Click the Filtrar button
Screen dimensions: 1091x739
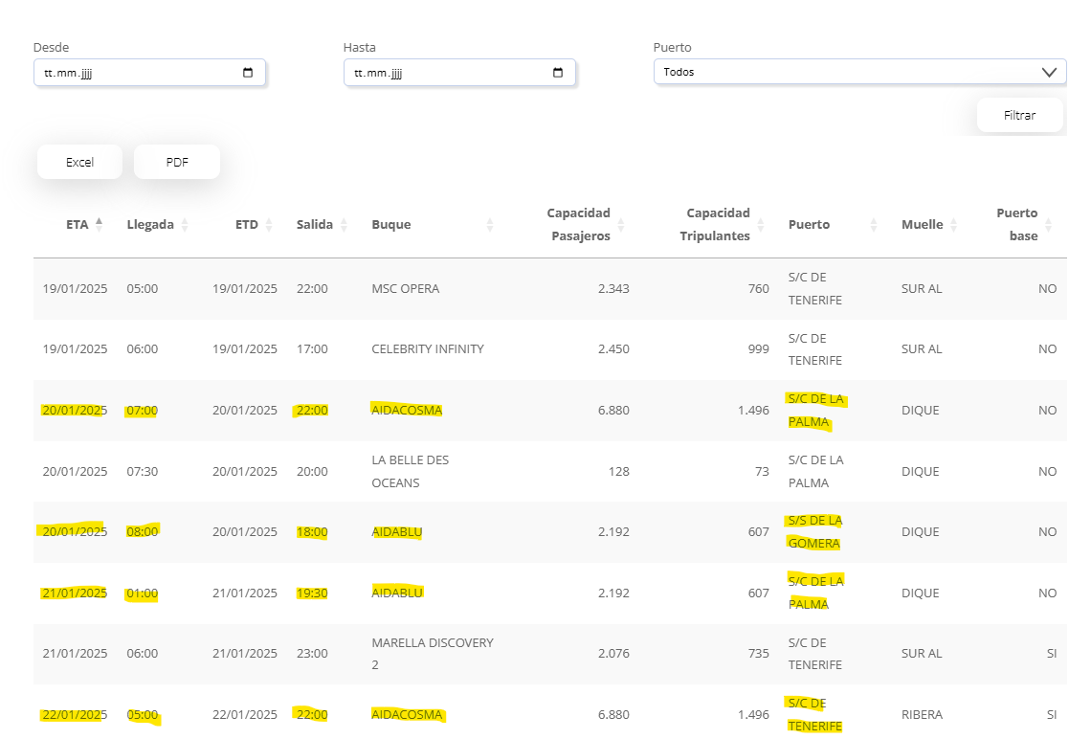[1020, 115]
